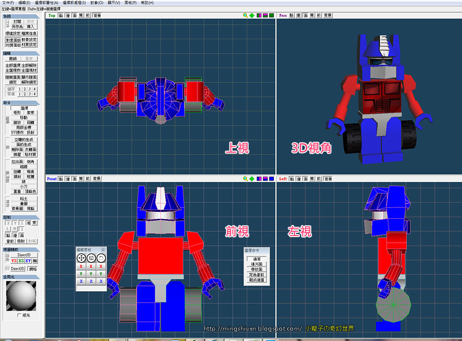Click the 材質面板 material panel button

(13, 45)
